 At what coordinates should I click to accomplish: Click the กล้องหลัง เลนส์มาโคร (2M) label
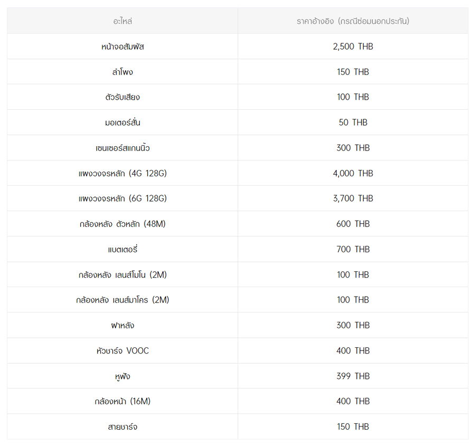tap(122, 300)
